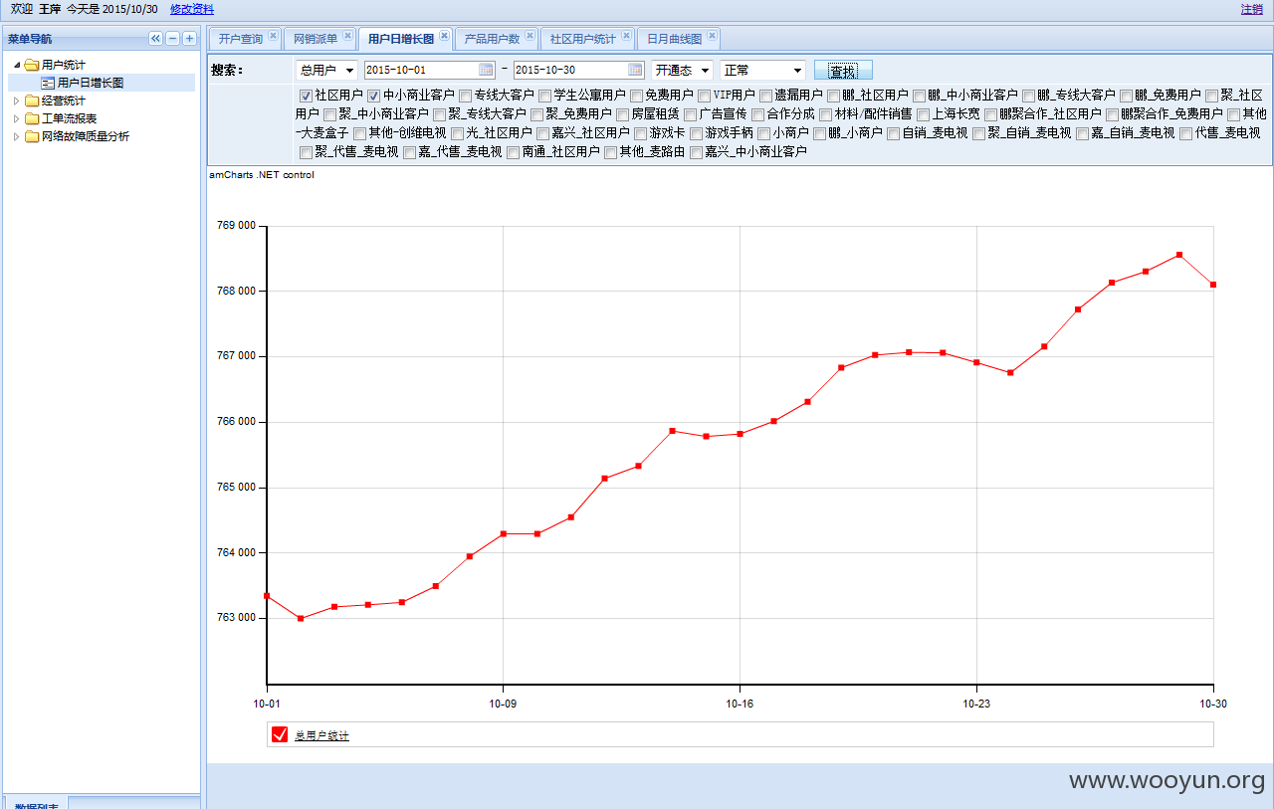Check the 其他-创维电视 checkbox
The image size is (1274, 809).
[360, 133]
